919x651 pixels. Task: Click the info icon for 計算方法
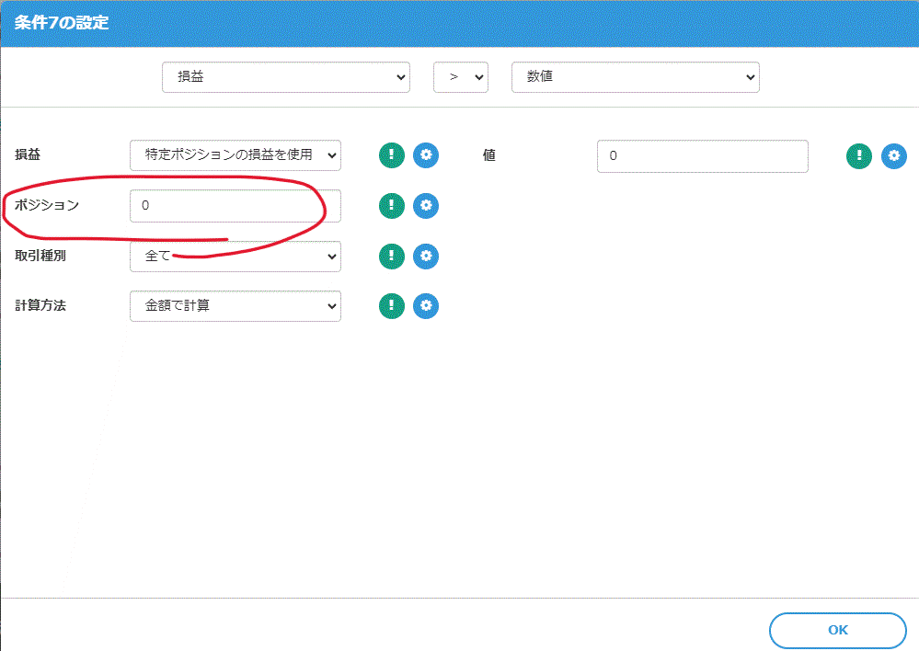pos(391,306)
